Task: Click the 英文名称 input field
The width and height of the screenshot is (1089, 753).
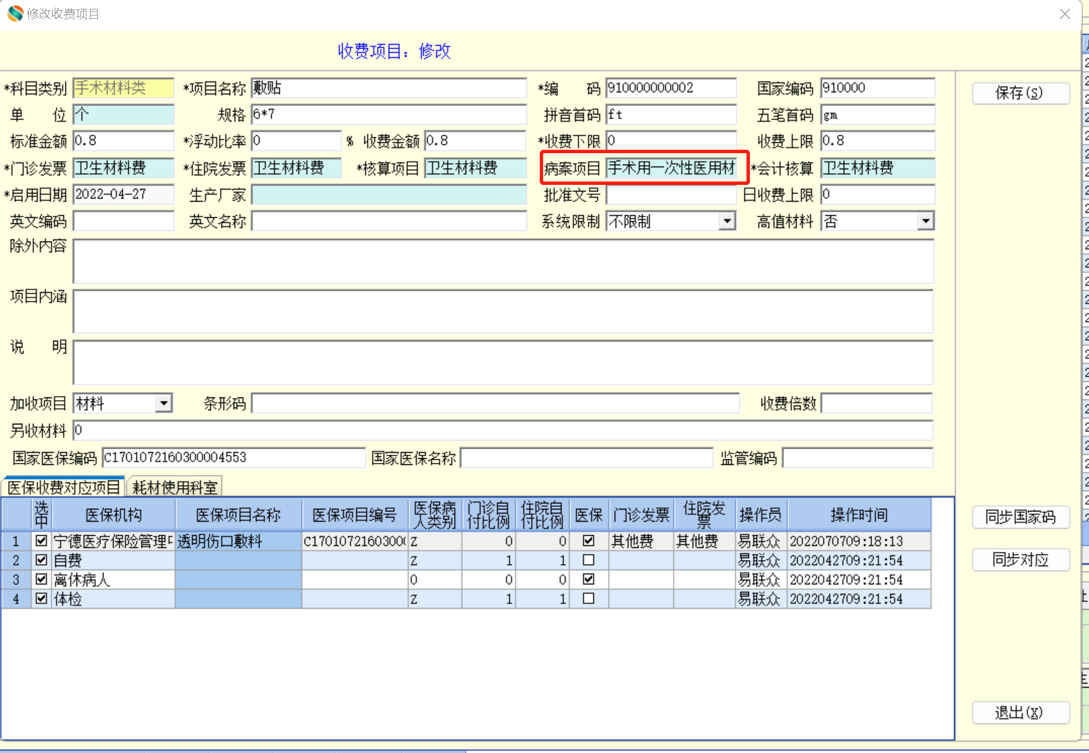Action: (x=389, y=221)
